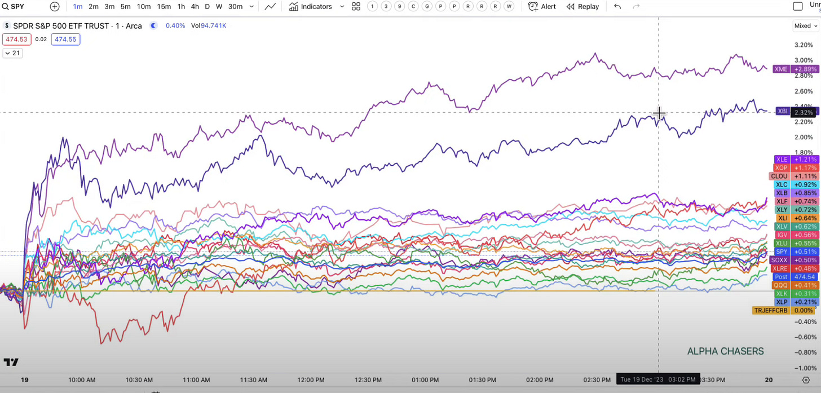Click the quick-access circle labeled 1

click(x=372, y=7)
